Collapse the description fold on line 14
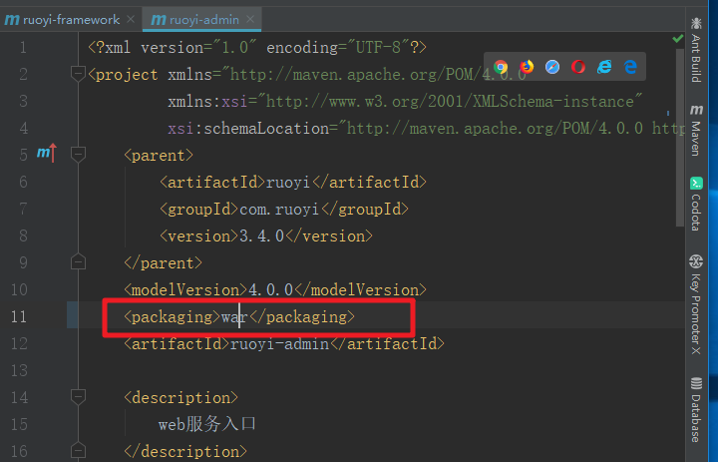The width and height of the screenshot is (718, 462). [x=78, y=396]
